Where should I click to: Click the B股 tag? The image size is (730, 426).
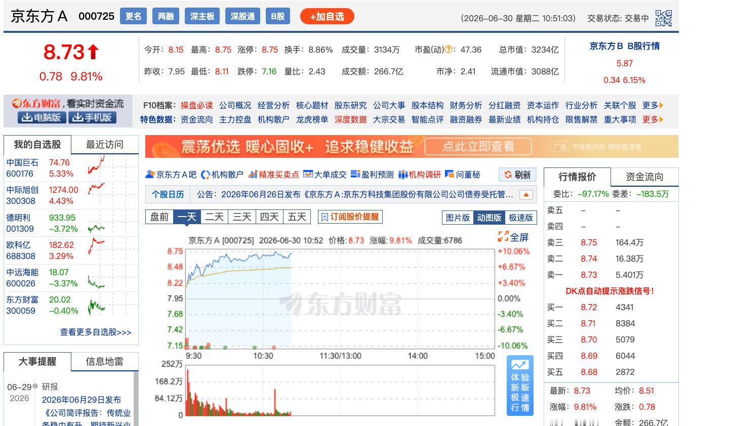click(278, 16)
